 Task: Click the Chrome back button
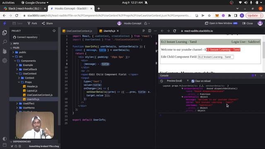click(x=4, y=16)
